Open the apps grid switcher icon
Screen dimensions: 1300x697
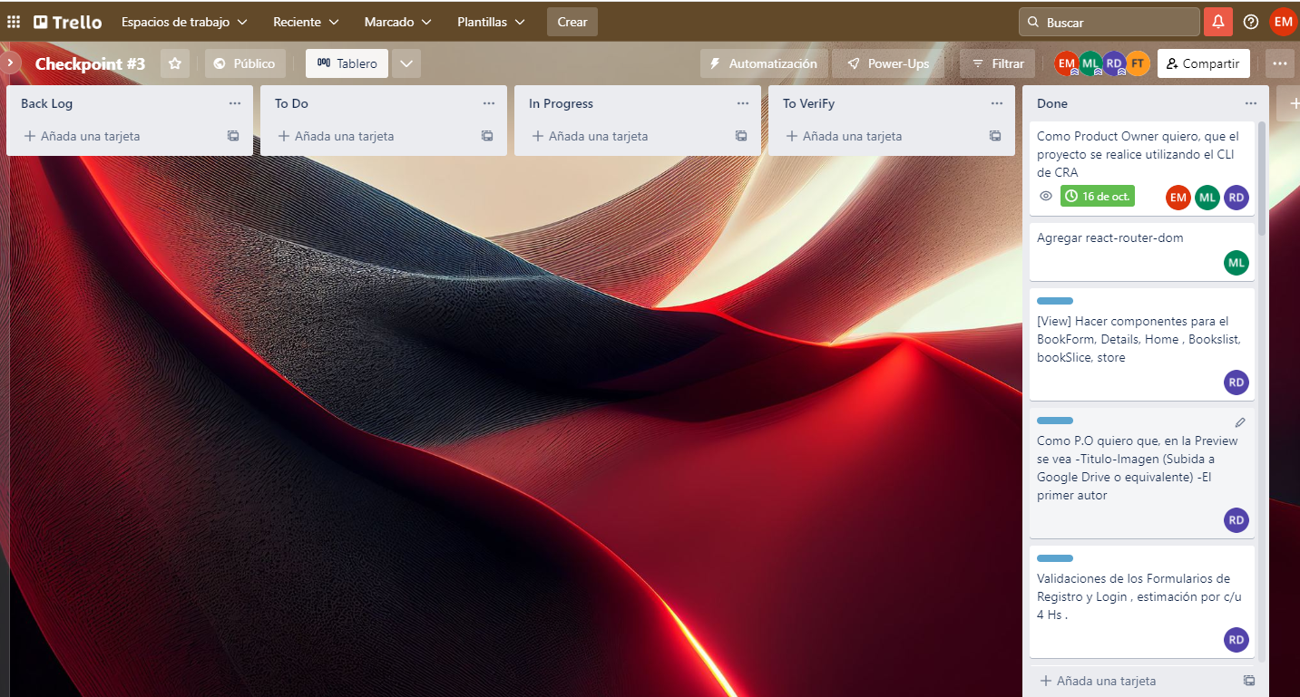(14, 22)
